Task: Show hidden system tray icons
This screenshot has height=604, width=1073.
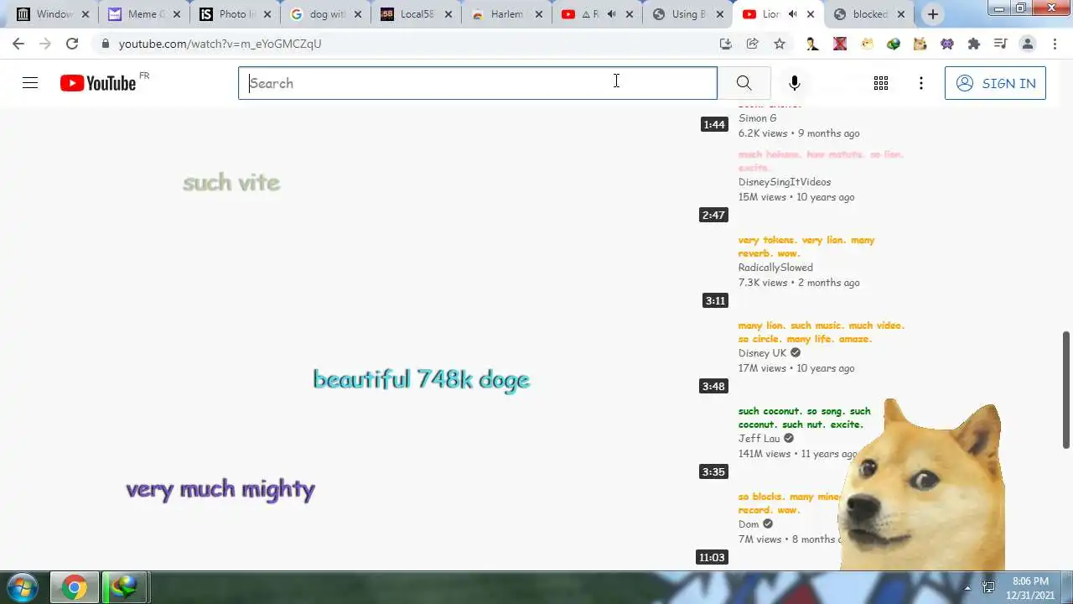Action: [x=967, y=588]
